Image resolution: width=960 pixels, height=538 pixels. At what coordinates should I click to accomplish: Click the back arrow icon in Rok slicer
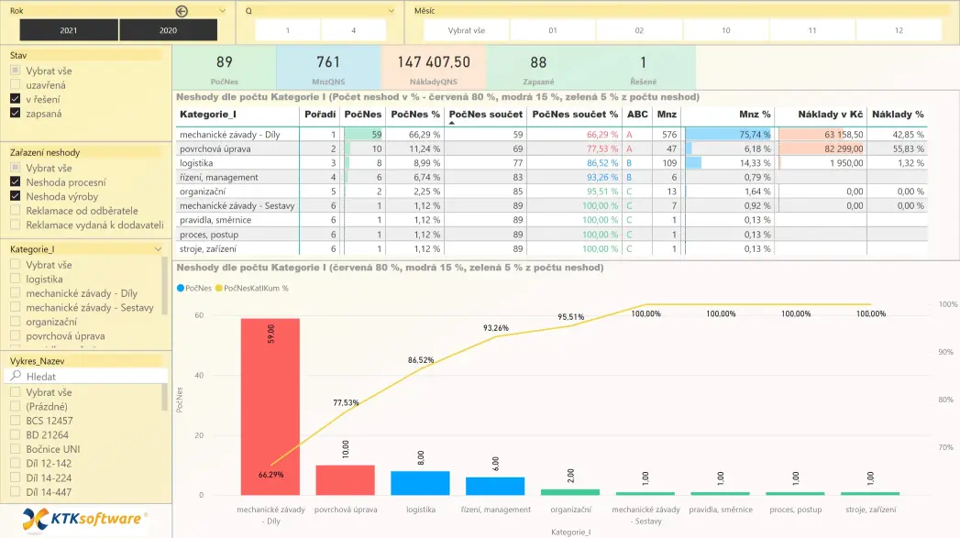click(x=182, y=11)
